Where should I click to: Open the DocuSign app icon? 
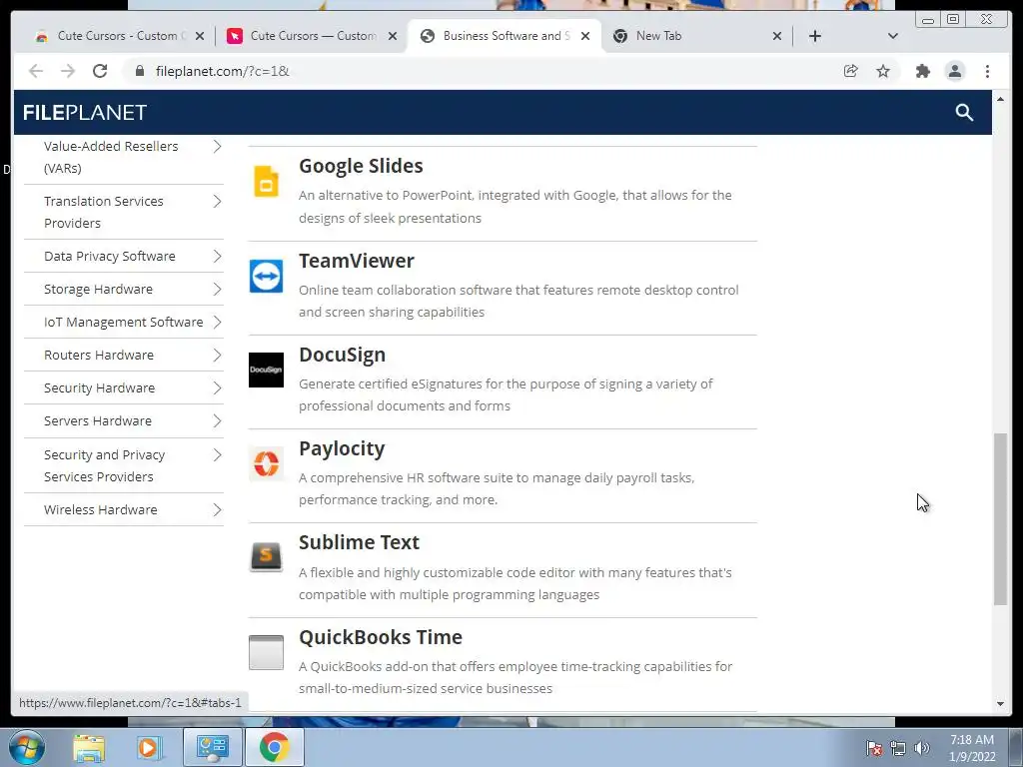coord(266,370)
